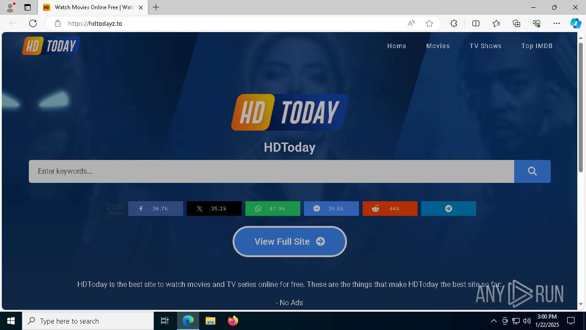Open the TV Shows navigation link
This screenshot has width=586, height=330.
coord(485,46)
